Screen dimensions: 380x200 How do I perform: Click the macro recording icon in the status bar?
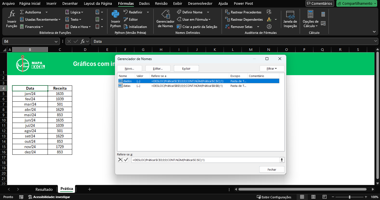click(21, 197)
